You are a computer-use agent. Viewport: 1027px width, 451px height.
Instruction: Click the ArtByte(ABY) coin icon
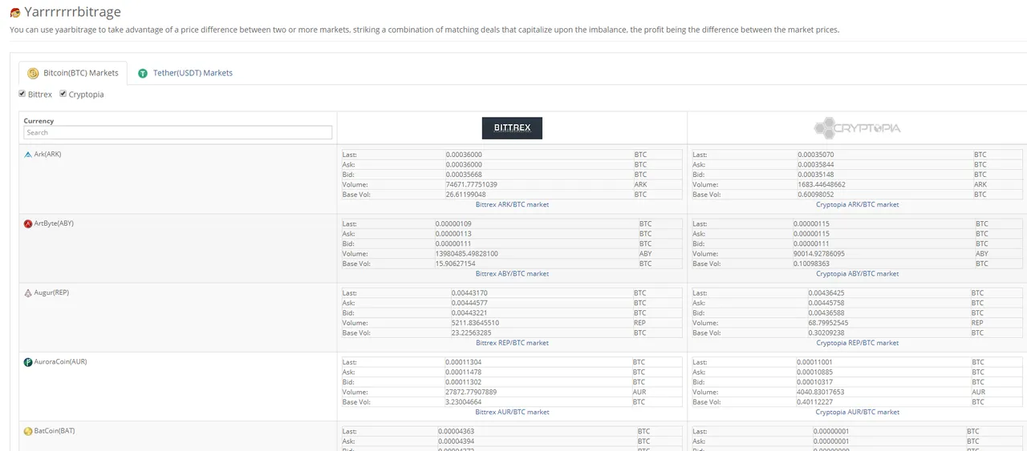(x=28, y=223)
